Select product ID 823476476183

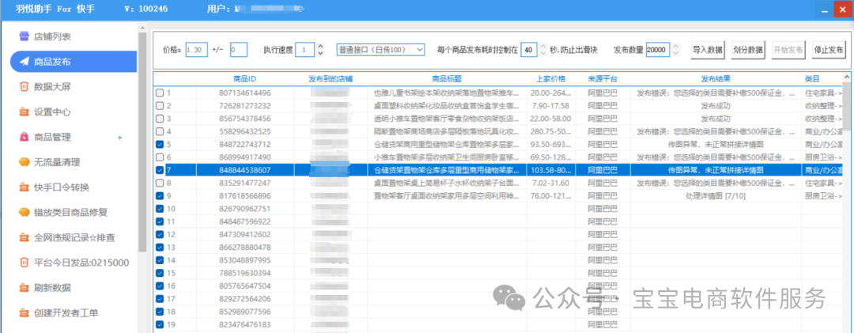pos(245,324)
